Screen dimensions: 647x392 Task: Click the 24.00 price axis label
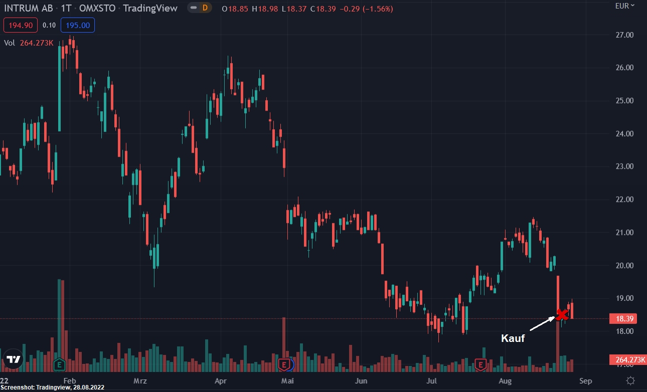[625, 134]
